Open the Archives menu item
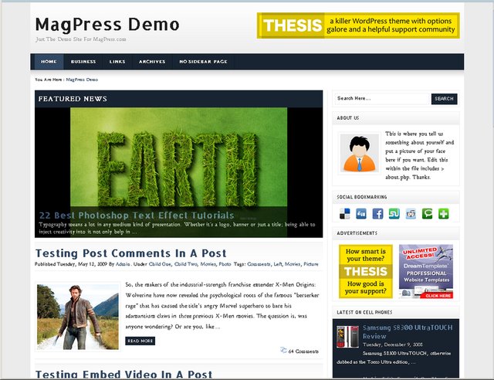The height and width of the screenshot is (380, 494). point(152,62)
